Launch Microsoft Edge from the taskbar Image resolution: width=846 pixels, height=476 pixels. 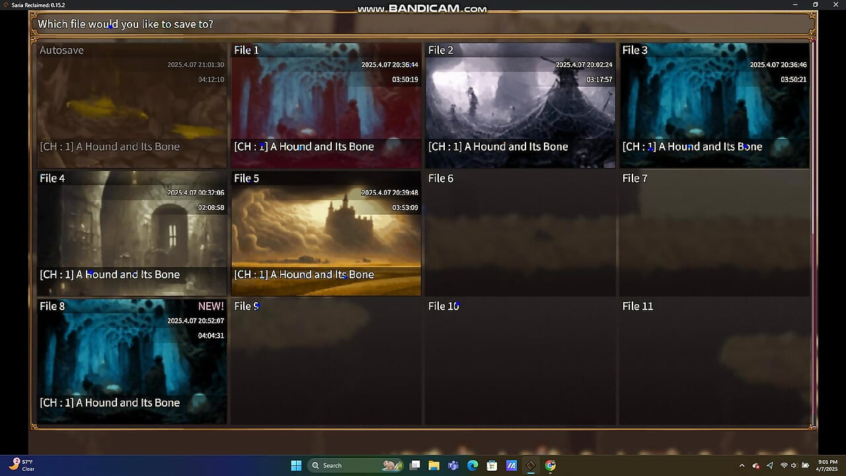point(473,465)
